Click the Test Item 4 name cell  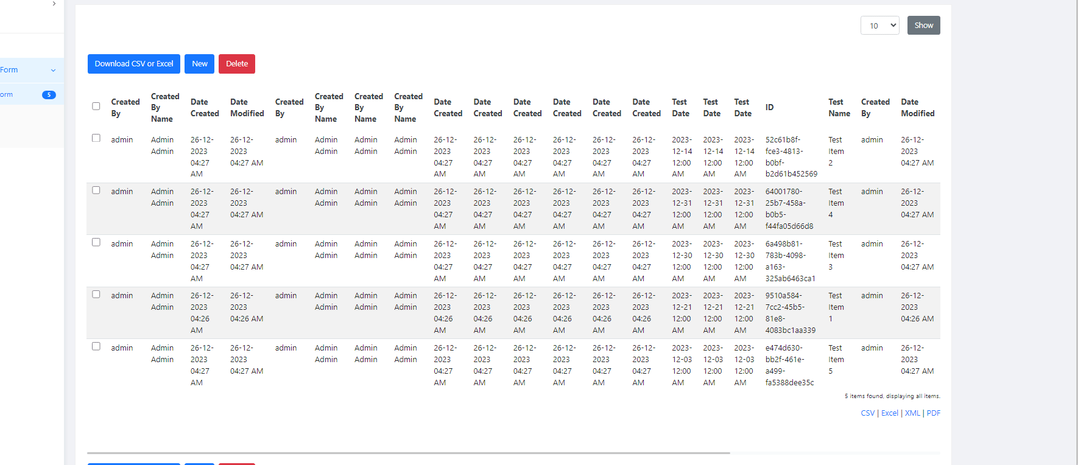point(836,203)
